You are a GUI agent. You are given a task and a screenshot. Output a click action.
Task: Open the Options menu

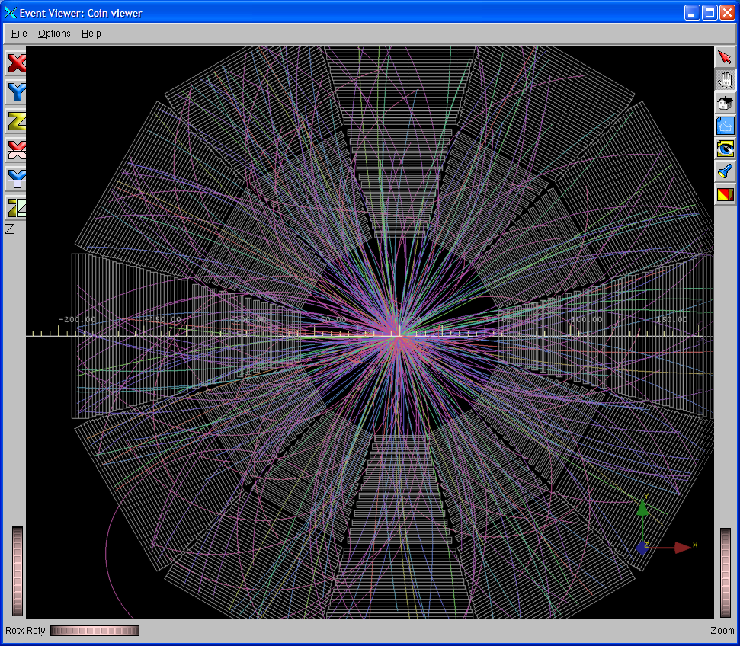point(54,34)
